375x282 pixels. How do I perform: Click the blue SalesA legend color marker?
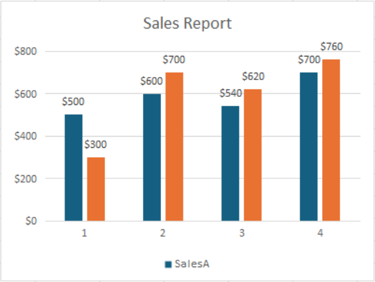[x=169, y=265]
